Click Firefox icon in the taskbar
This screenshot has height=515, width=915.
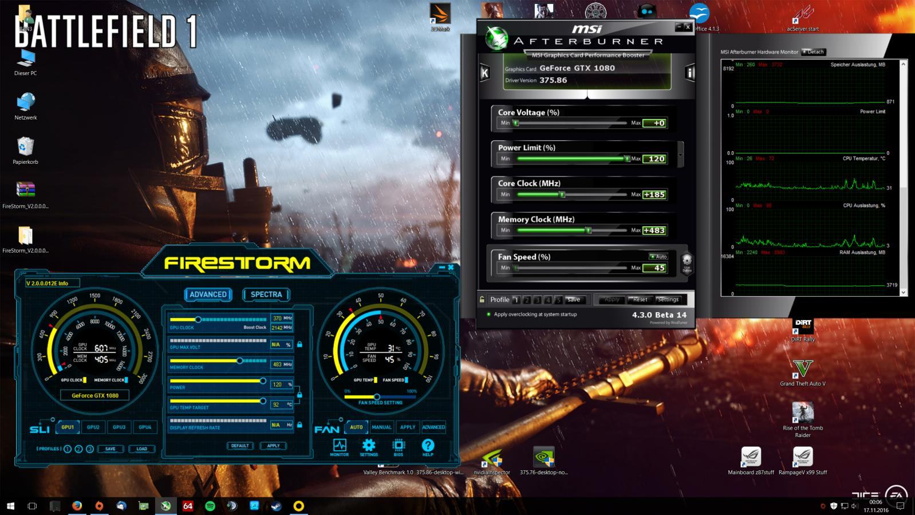(77, 506)
